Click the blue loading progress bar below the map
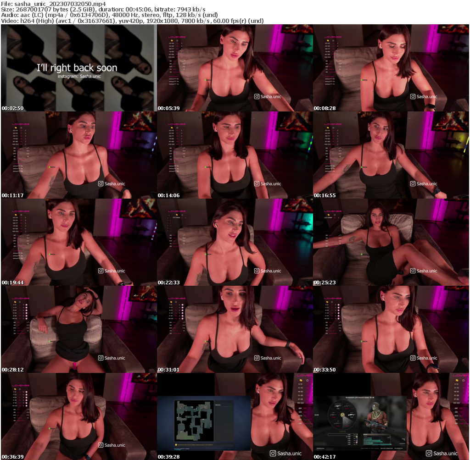The image size is (470, 460). (177, 450)
